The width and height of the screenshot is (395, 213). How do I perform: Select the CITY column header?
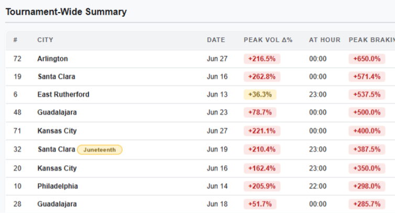(x=46, y=40)
